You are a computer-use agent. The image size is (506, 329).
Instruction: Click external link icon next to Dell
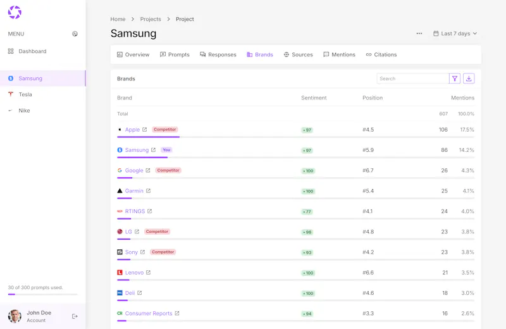(139, 293)
